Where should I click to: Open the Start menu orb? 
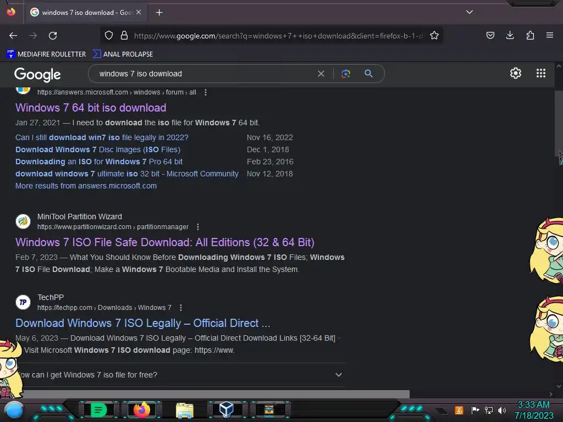click(14, 410)
